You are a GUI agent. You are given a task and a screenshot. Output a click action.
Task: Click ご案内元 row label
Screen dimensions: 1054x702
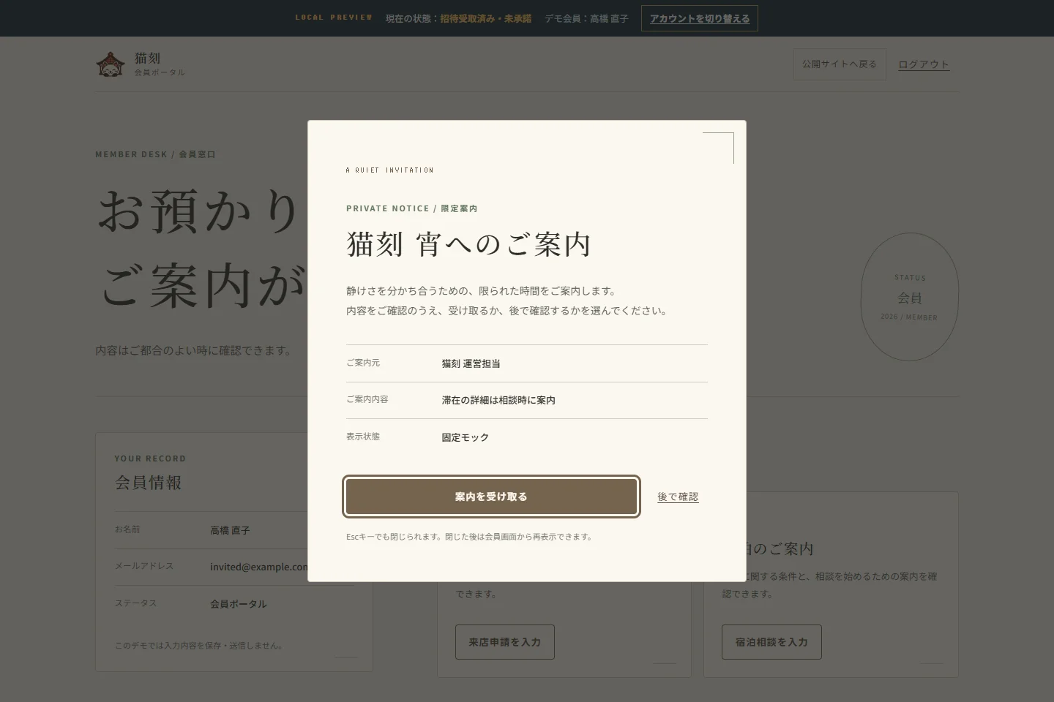click(x=363, y=363)
